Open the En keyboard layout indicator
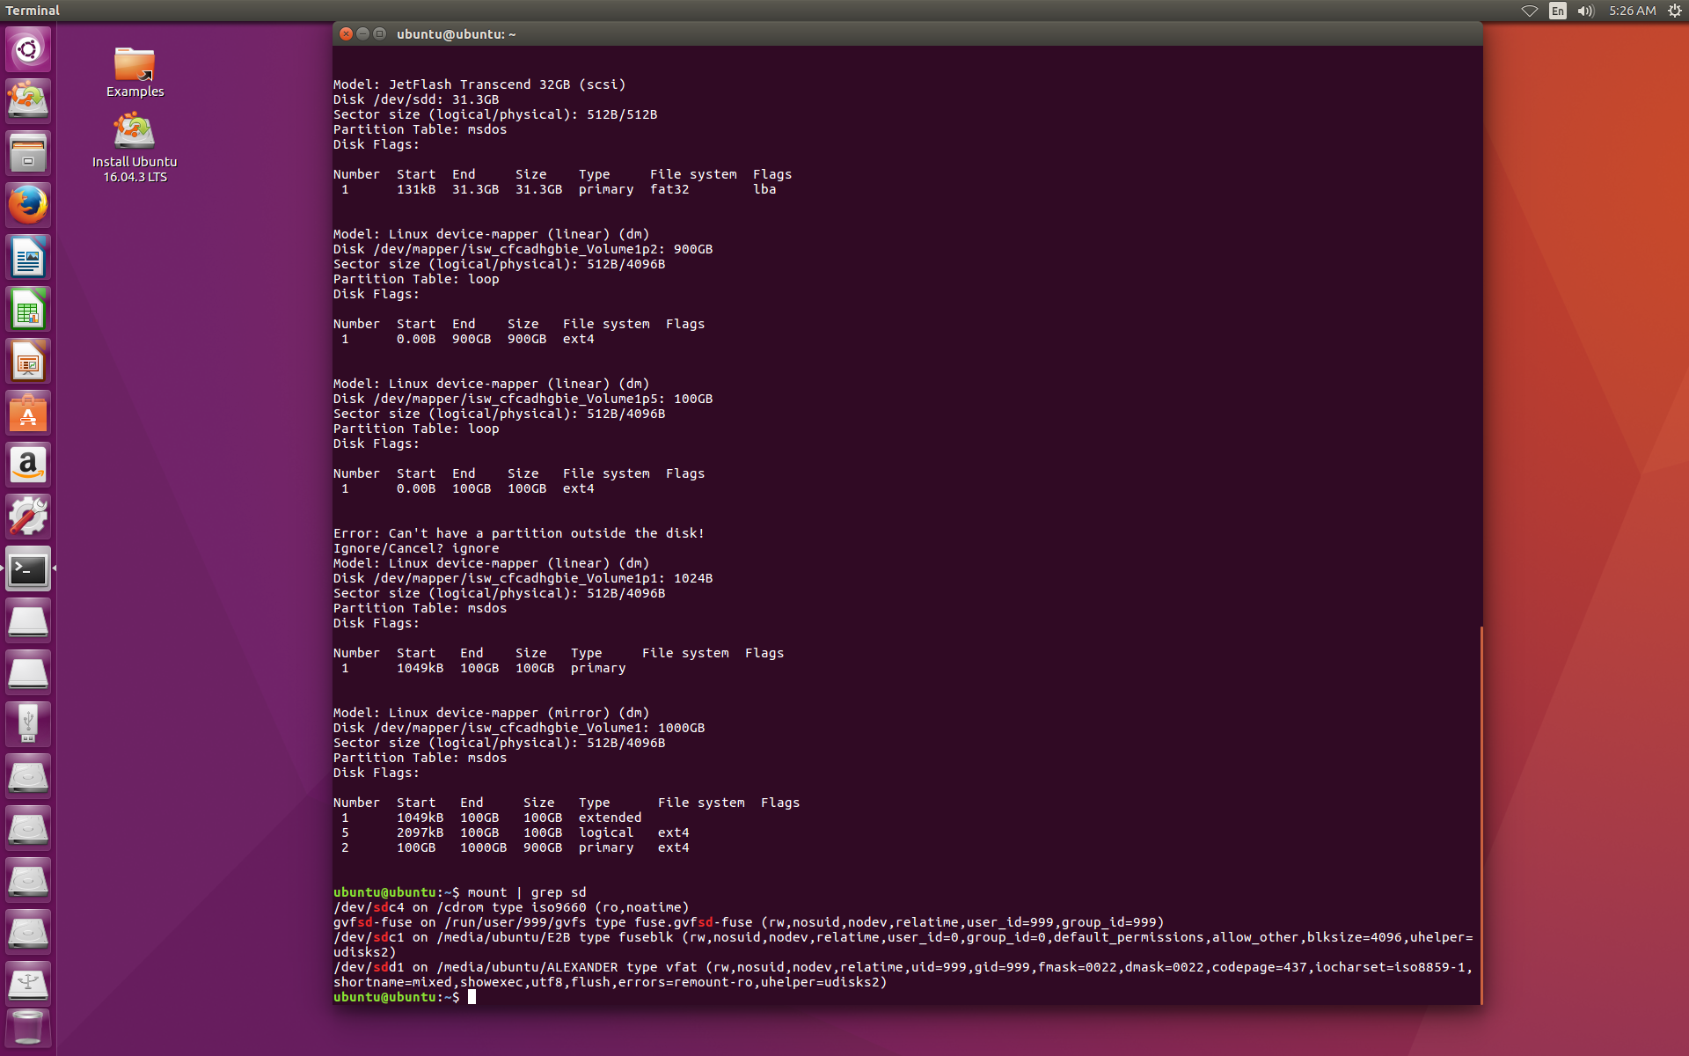The image size is (1689, 1056). click(1558, 11)
